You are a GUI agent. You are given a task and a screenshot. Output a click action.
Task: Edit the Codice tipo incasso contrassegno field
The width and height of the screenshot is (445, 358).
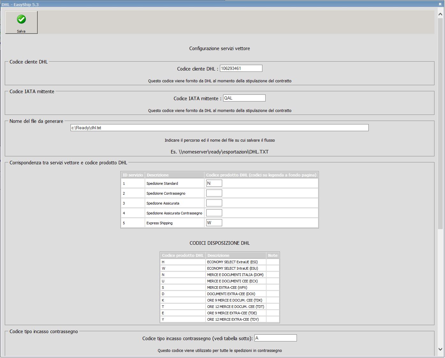coord(275,338)
